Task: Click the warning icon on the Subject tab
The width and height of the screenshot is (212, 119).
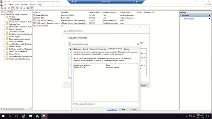Action: 74,49
